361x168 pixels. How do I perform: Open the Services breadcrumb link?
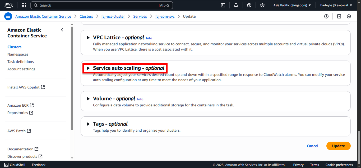click(140, 16)
